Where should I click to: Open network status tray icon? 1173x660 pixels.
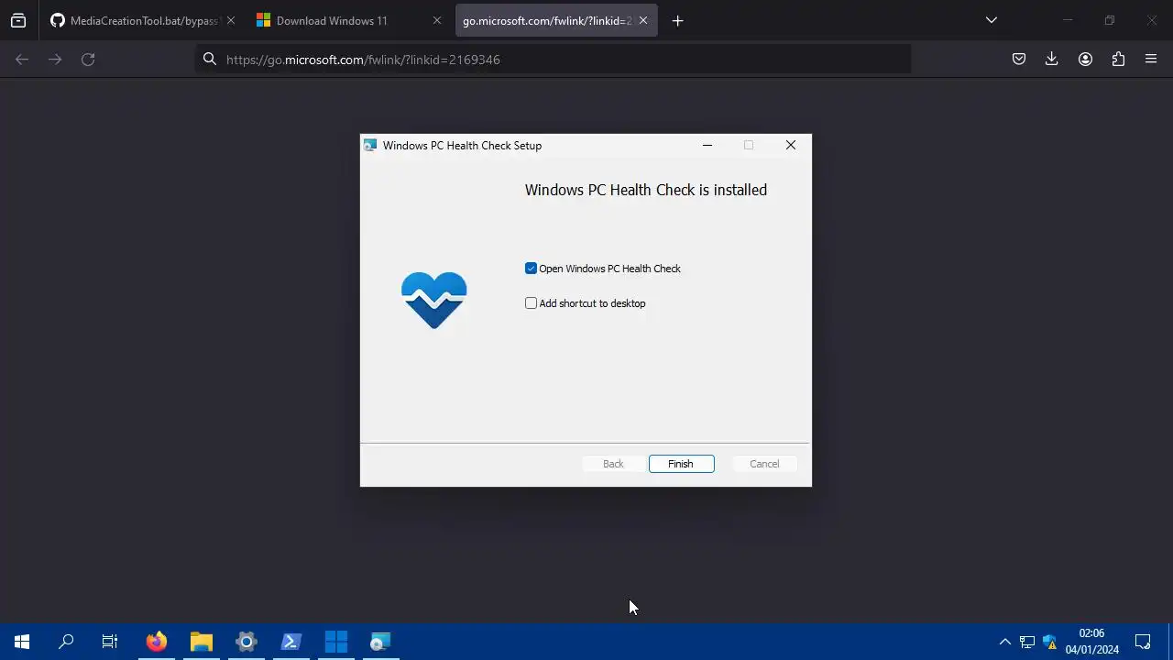tap(1027, 642)
